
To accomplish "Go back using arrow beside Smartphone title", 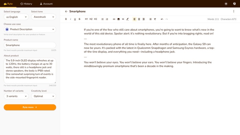I will tap(66, 11).
